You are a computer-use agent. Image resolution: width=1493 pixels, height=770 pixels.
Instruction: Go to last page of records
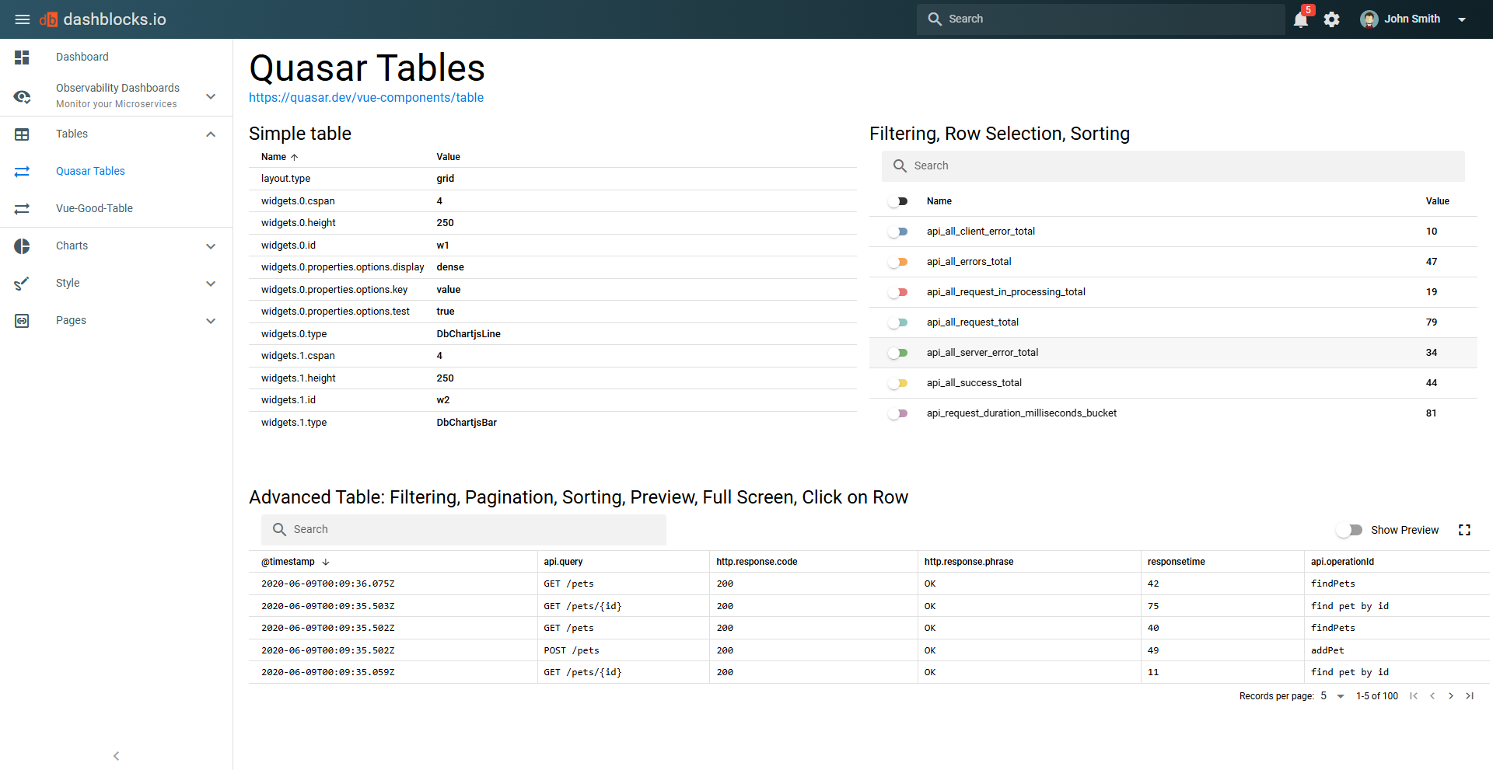tap(1470, 696)
